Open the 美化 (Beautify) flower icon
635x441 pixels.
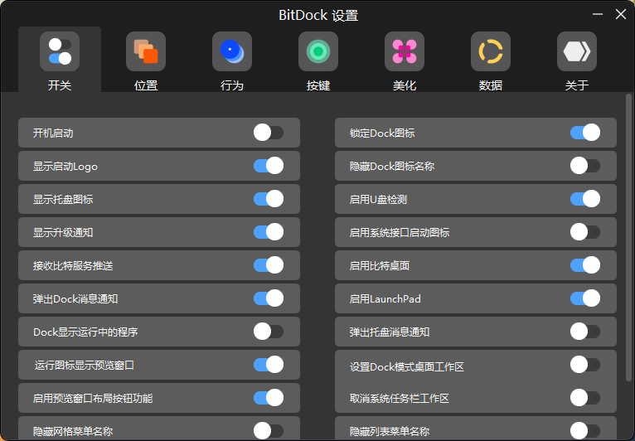click(405, 52)
